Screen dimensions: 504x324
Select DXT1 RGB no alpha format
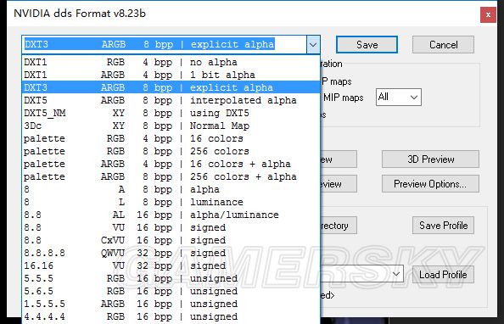171,62
